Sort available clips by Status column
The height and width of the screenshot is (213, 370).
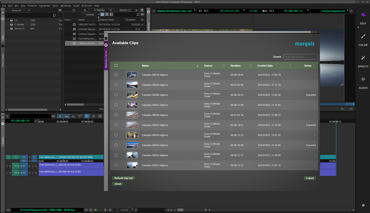pyautogui.click(x=308, y=66)
